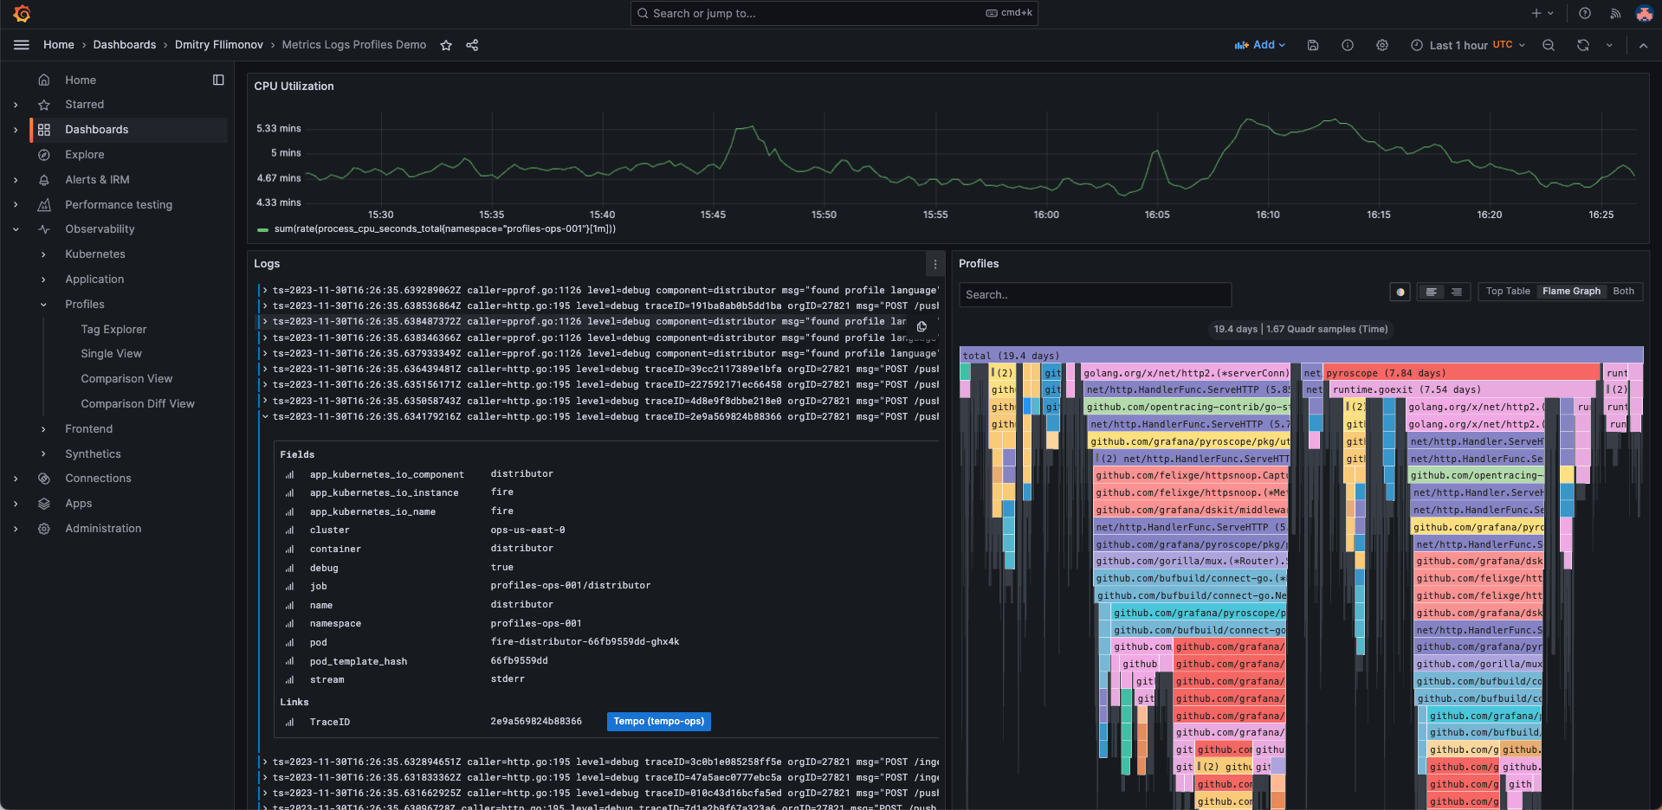Switch Profiles view to Top Table

click(x=1507, y=292)
